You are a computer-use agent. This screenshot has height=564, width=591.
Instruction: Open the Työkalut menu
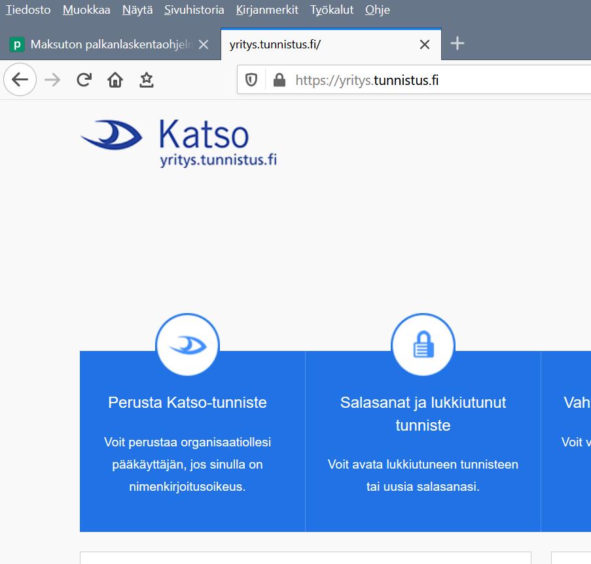pos(332,10)
